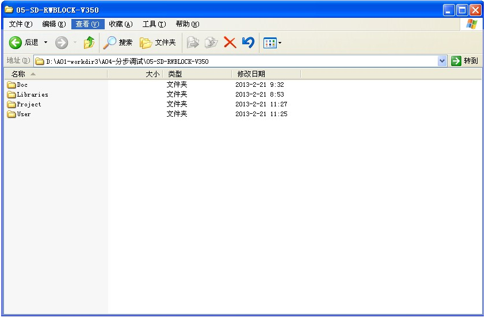
Task: Click the date 2013-2-21 8:53
Action: coord(259,94)
